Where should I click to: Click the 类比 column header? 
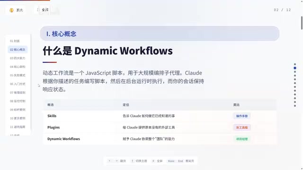[236, 105]
